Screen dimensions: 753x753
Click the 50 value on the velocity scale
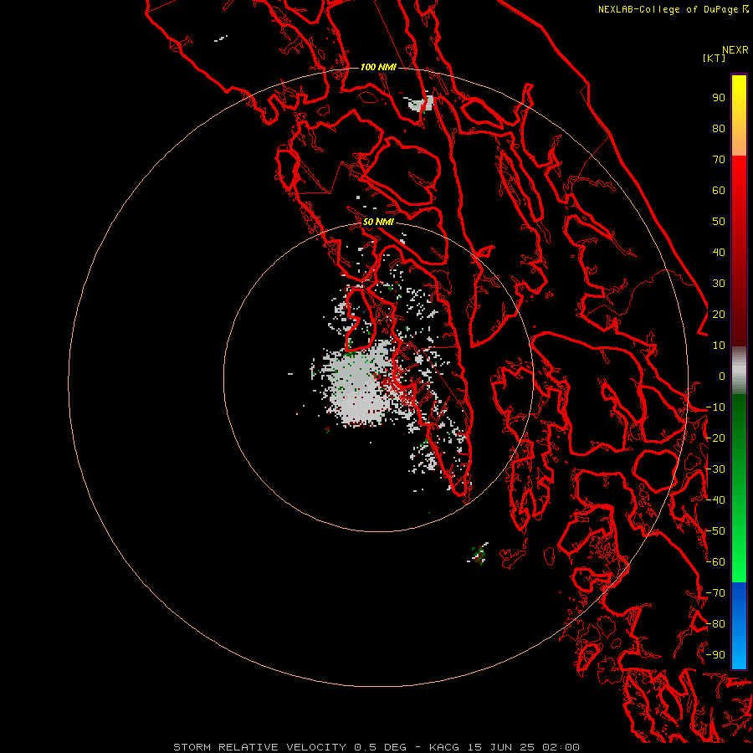click(719, 222)
